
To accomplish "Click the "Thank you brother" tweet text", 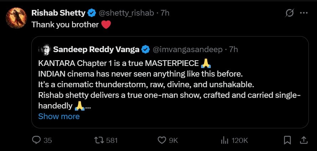I will [65, 25].
